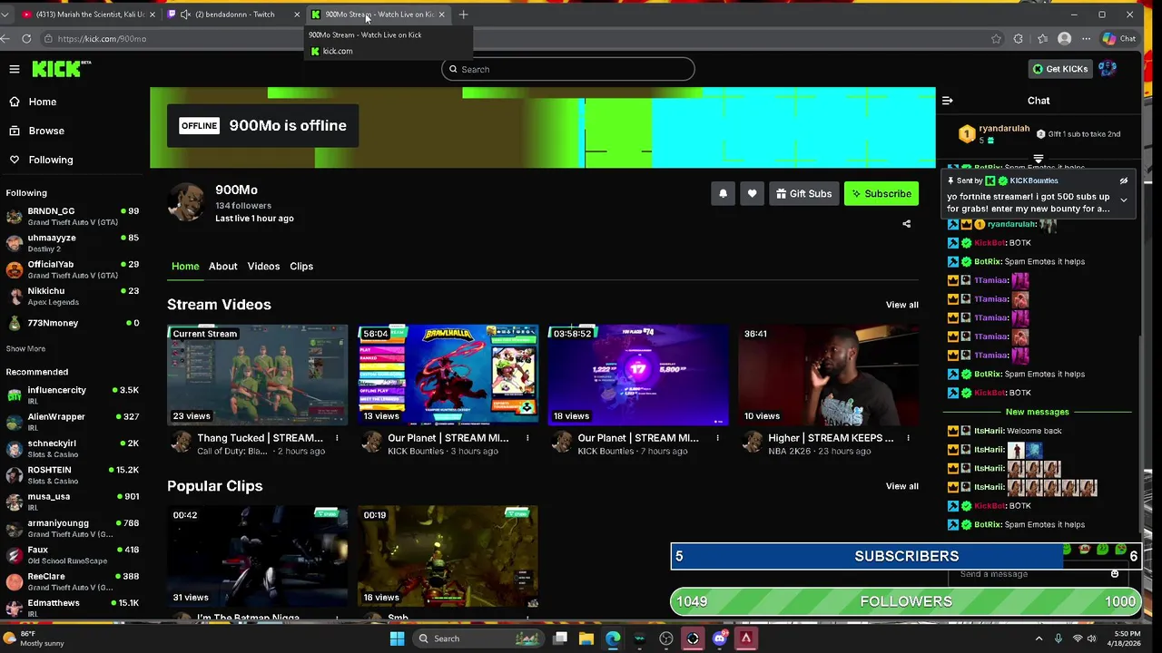Viewport: 1162px width, 653px height.
Task: Select the Clips channel tab
Action: [301, 267]
